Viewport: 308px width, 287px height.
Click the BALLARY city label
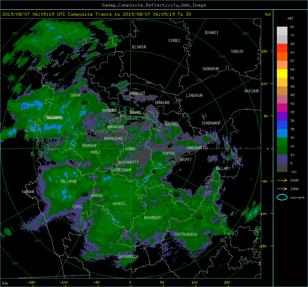coord(223,169)
